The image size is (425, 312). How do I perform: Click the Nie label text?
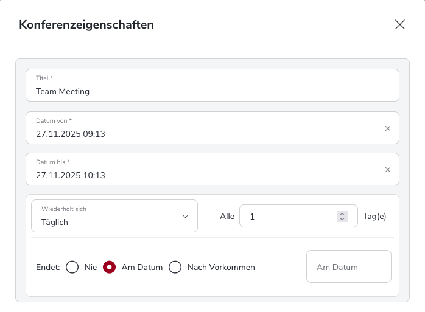point(91,267)
